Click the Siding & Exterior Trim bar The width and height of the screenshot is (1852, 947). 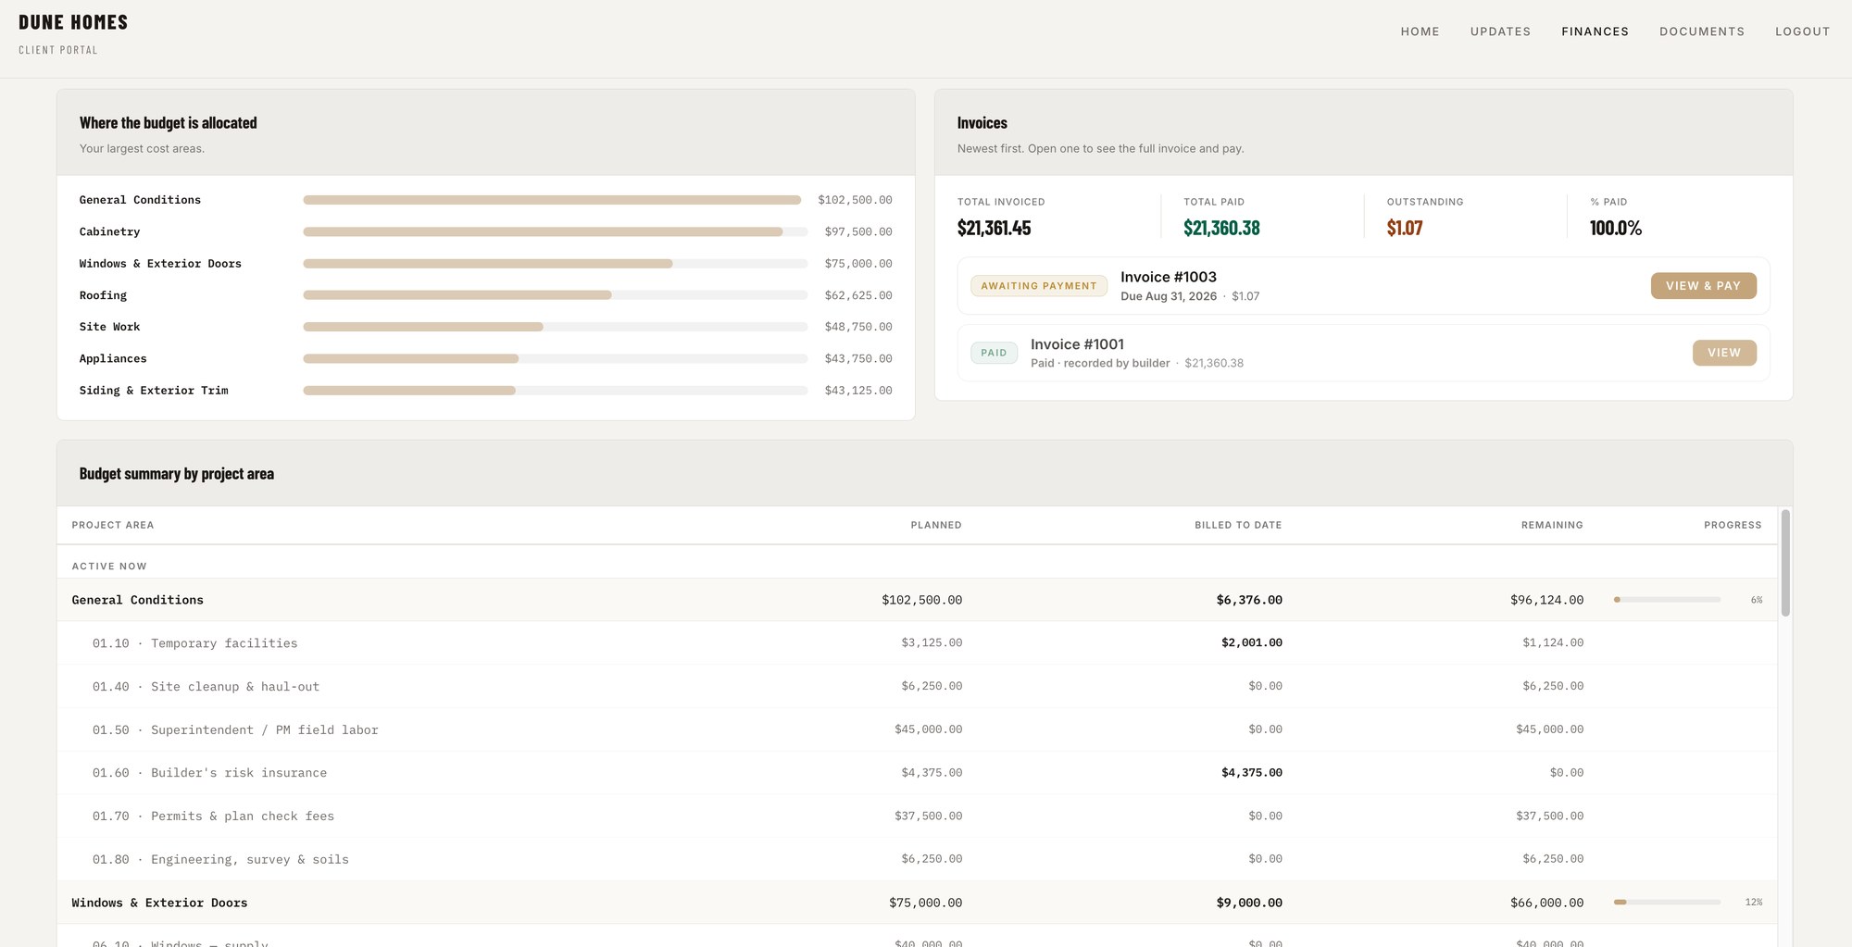click(x=556, y=391)
